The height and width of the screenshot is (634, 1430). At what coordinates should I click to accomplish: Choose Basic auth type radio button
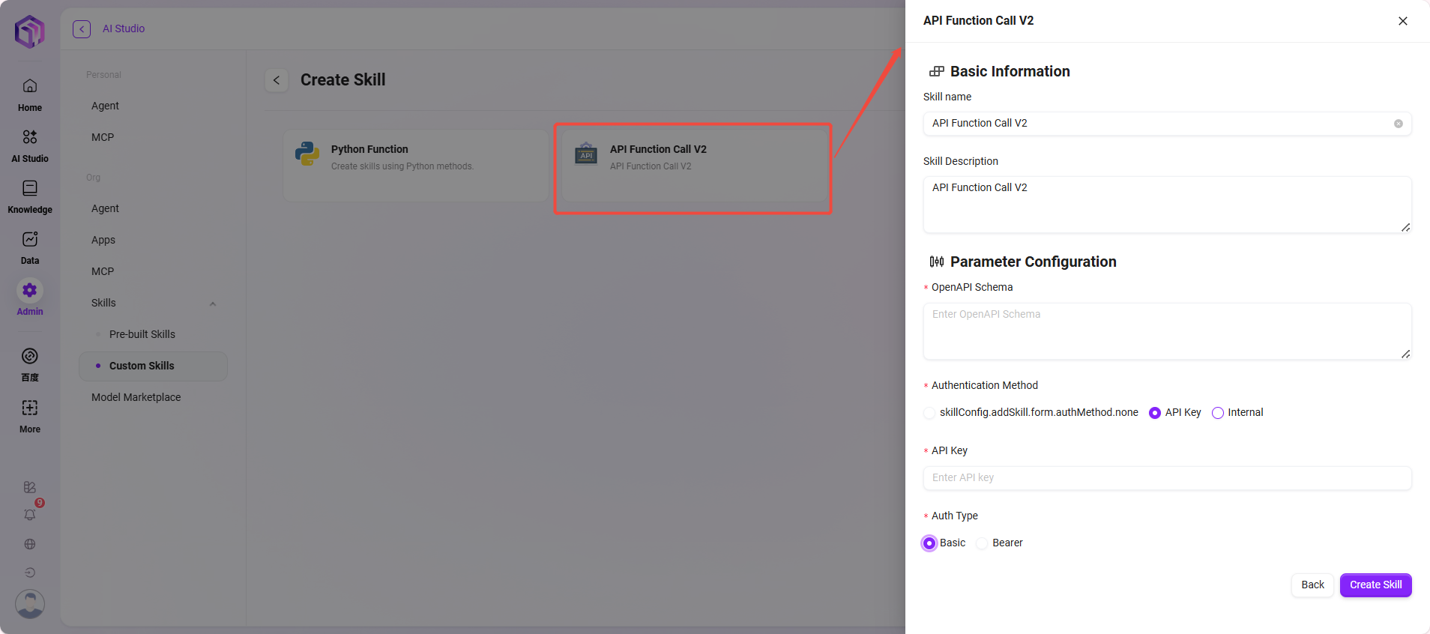coord(929,543)
